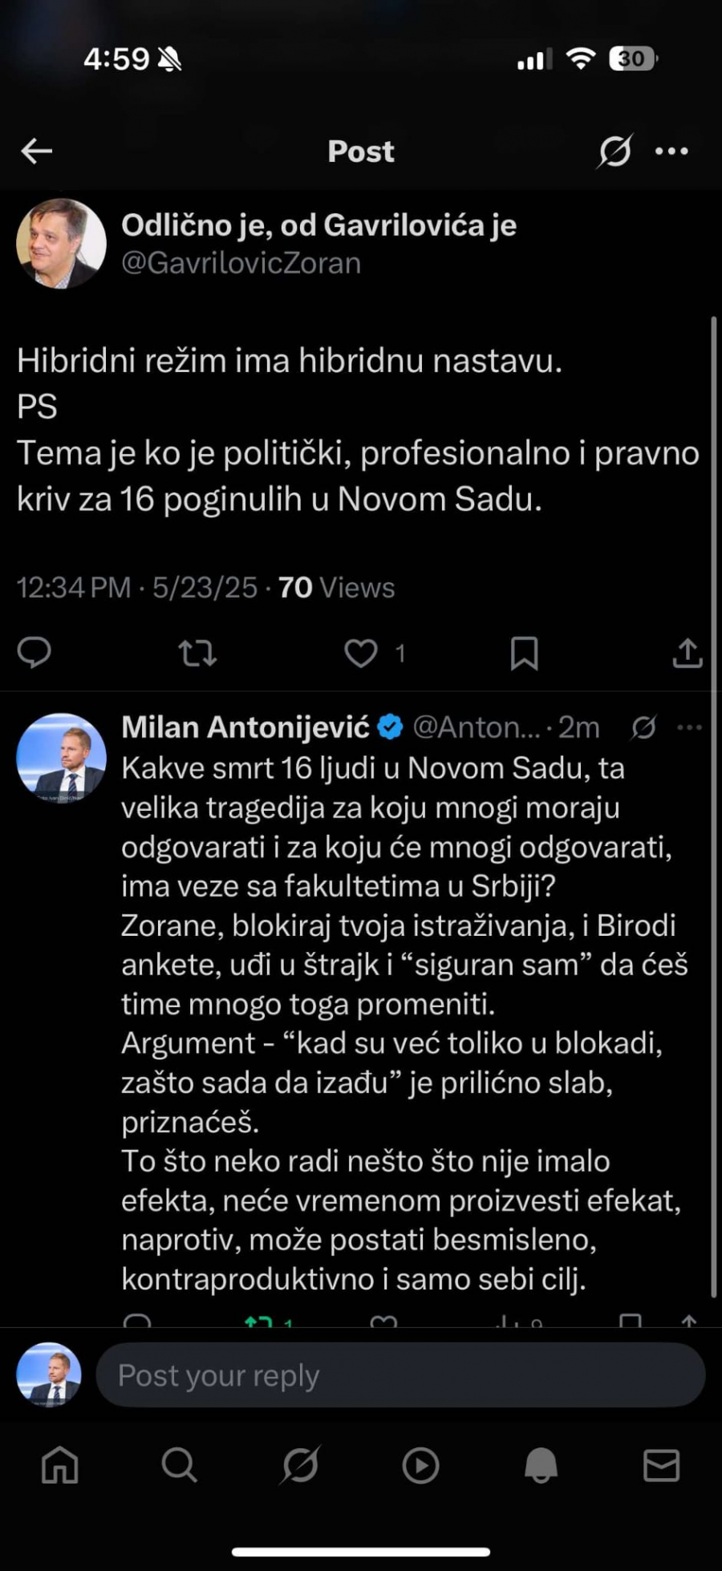Open @GavrilovicZoran's profile link

(x=241, y=262)
